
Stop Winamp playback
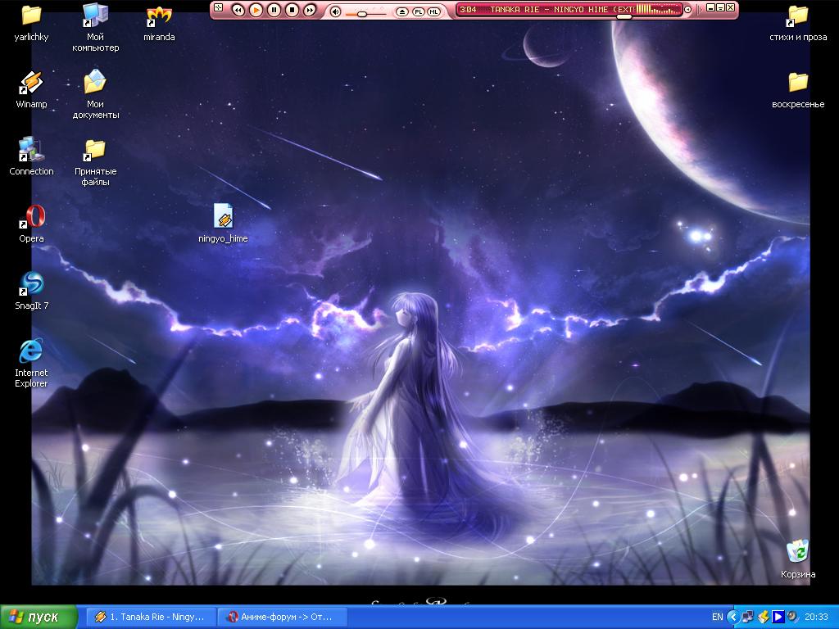pos(292,10)
